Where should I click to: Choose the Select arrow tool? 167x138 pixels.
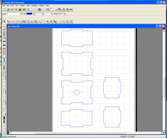[4, 22]
